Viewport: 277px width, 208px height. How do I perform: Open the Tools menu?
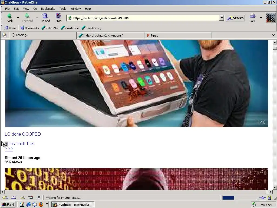point(62,9)
